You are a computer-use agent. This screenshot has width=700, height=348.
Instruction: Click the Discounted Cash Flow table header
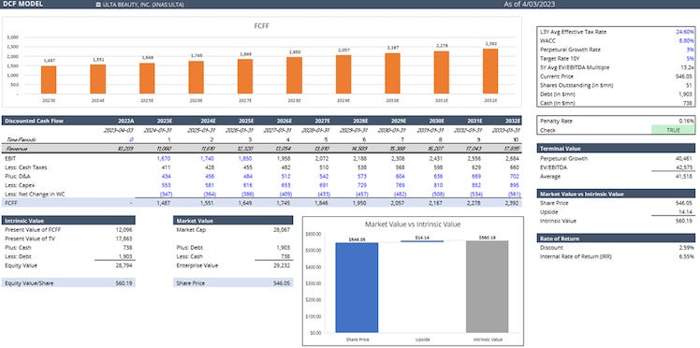point(34,121)
